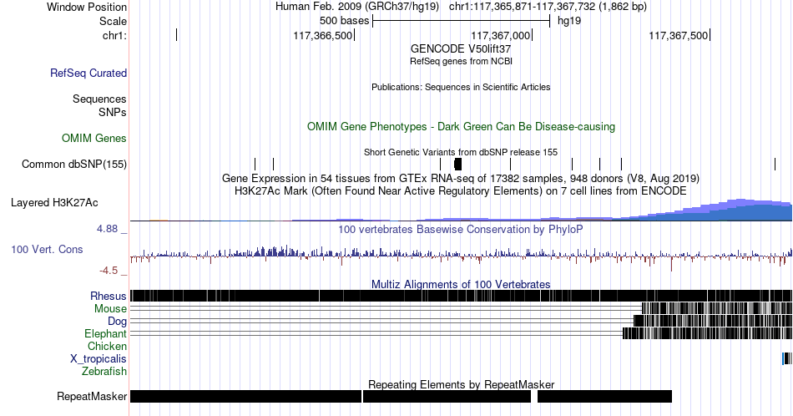Click the SNPs track label
Image resolution: width=793 pixels, height=416 pixels.
[113, 112]
